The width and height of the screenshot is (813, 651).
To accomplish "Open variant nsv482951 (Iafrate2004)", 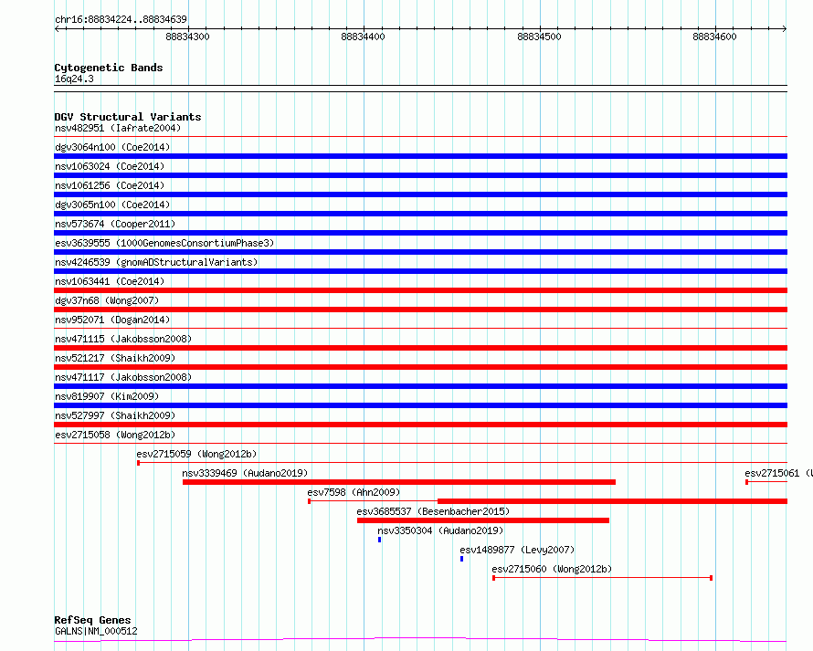I will point(118,128).
